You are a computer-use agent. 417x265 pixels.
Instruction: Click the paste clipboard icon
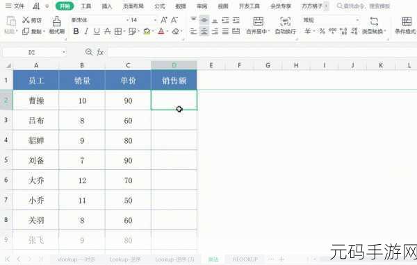coord(11,22)
